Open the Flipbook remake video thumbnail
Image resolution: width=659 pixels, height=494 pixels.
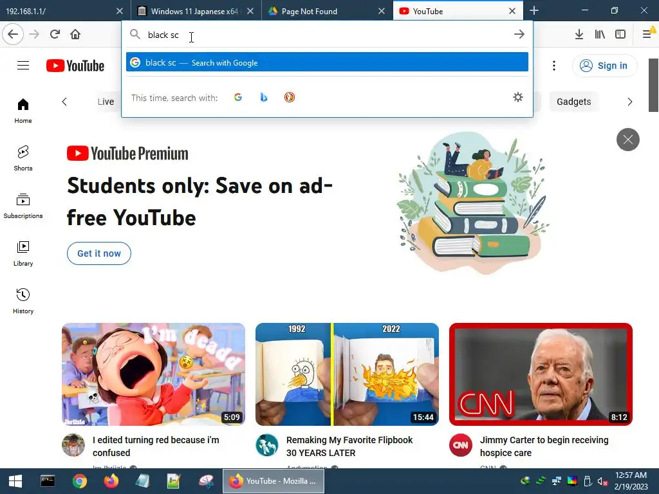click(347, 374)
